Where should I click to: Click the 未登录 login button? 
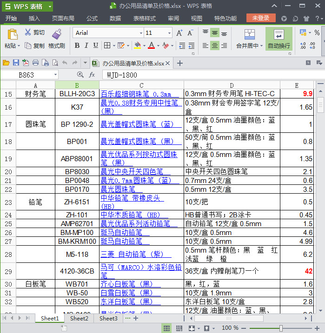(x=261, y=18)
